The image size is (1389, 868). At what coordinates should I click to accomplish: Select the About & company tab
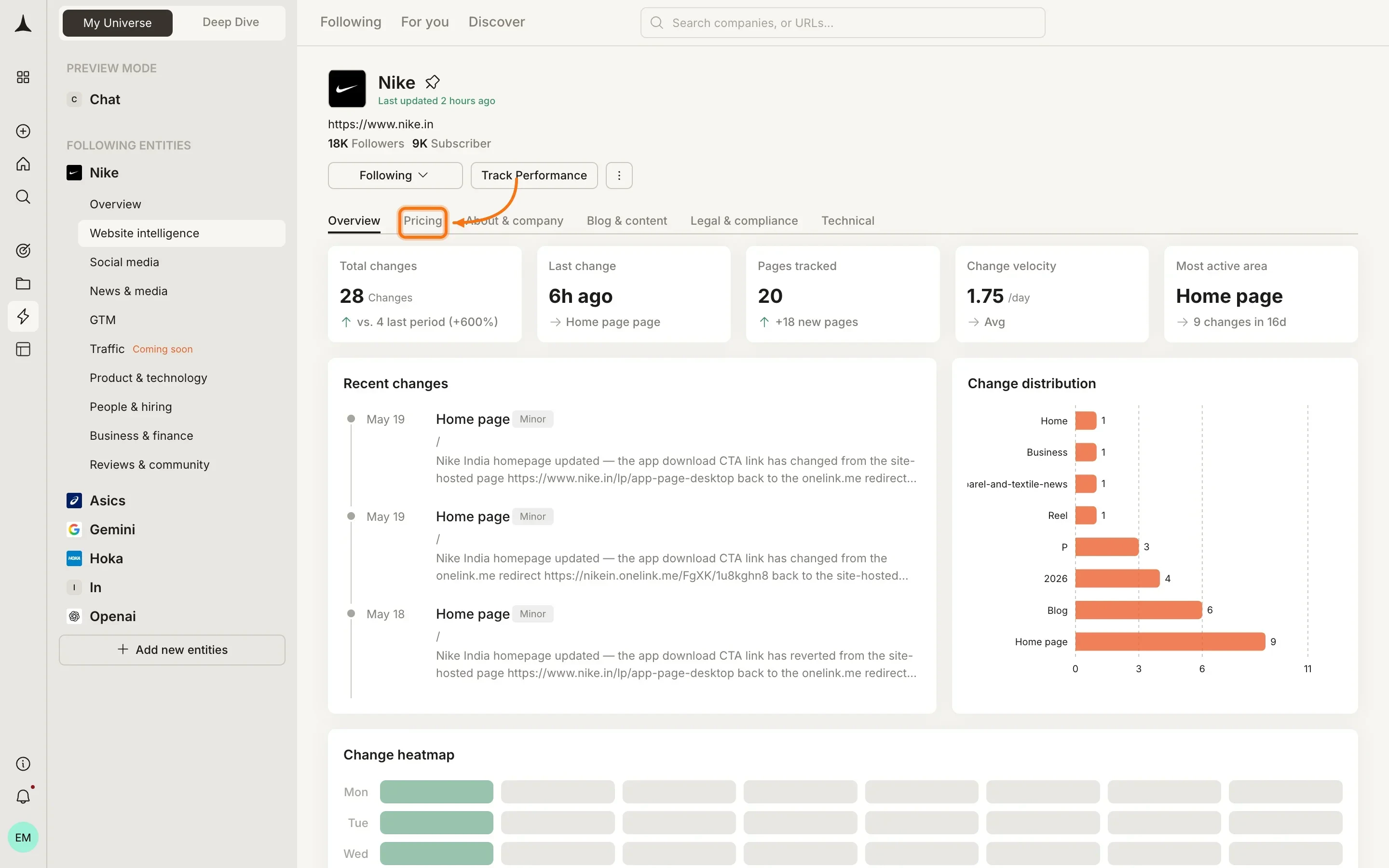coord(514,221)
